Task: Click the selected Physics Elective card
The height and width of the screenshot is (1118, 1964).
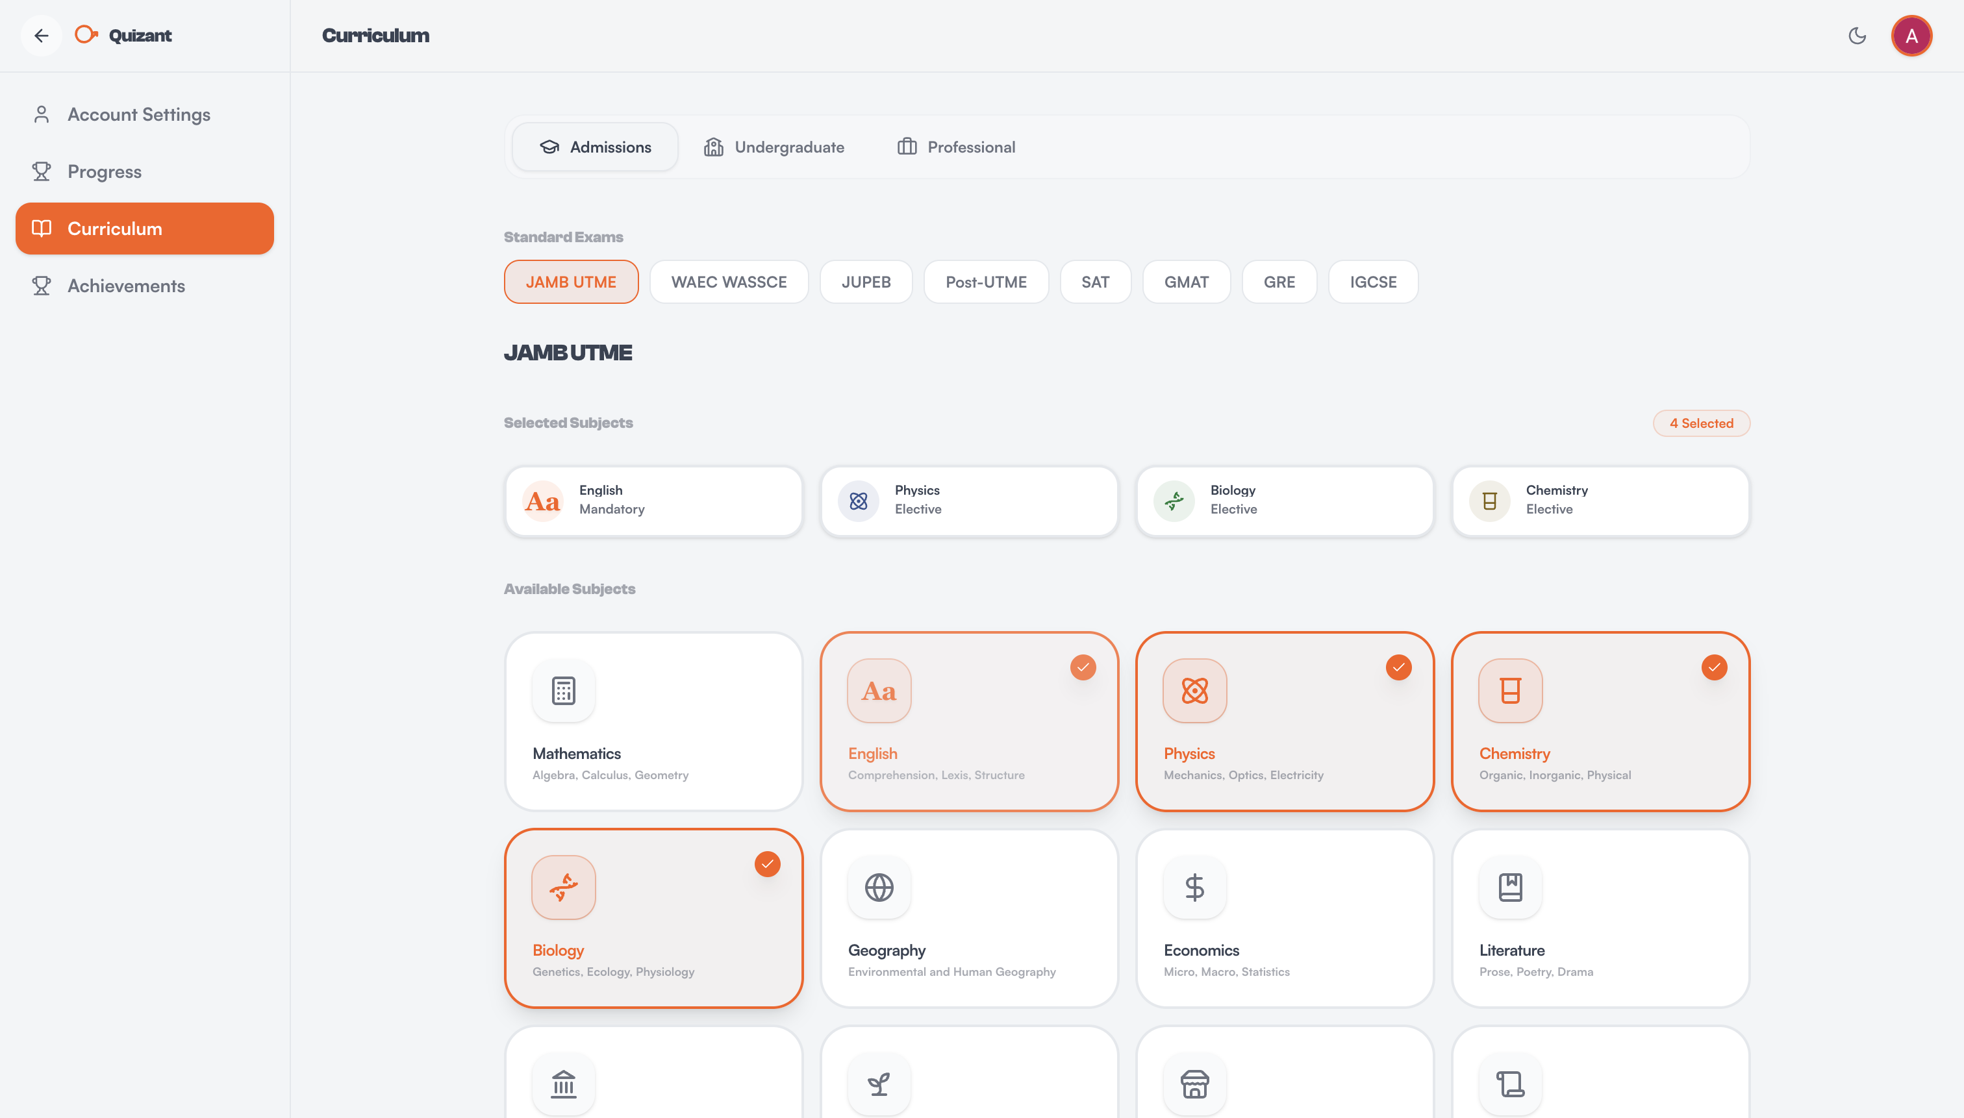Action: pyautogui.click(x=969, y=501)
